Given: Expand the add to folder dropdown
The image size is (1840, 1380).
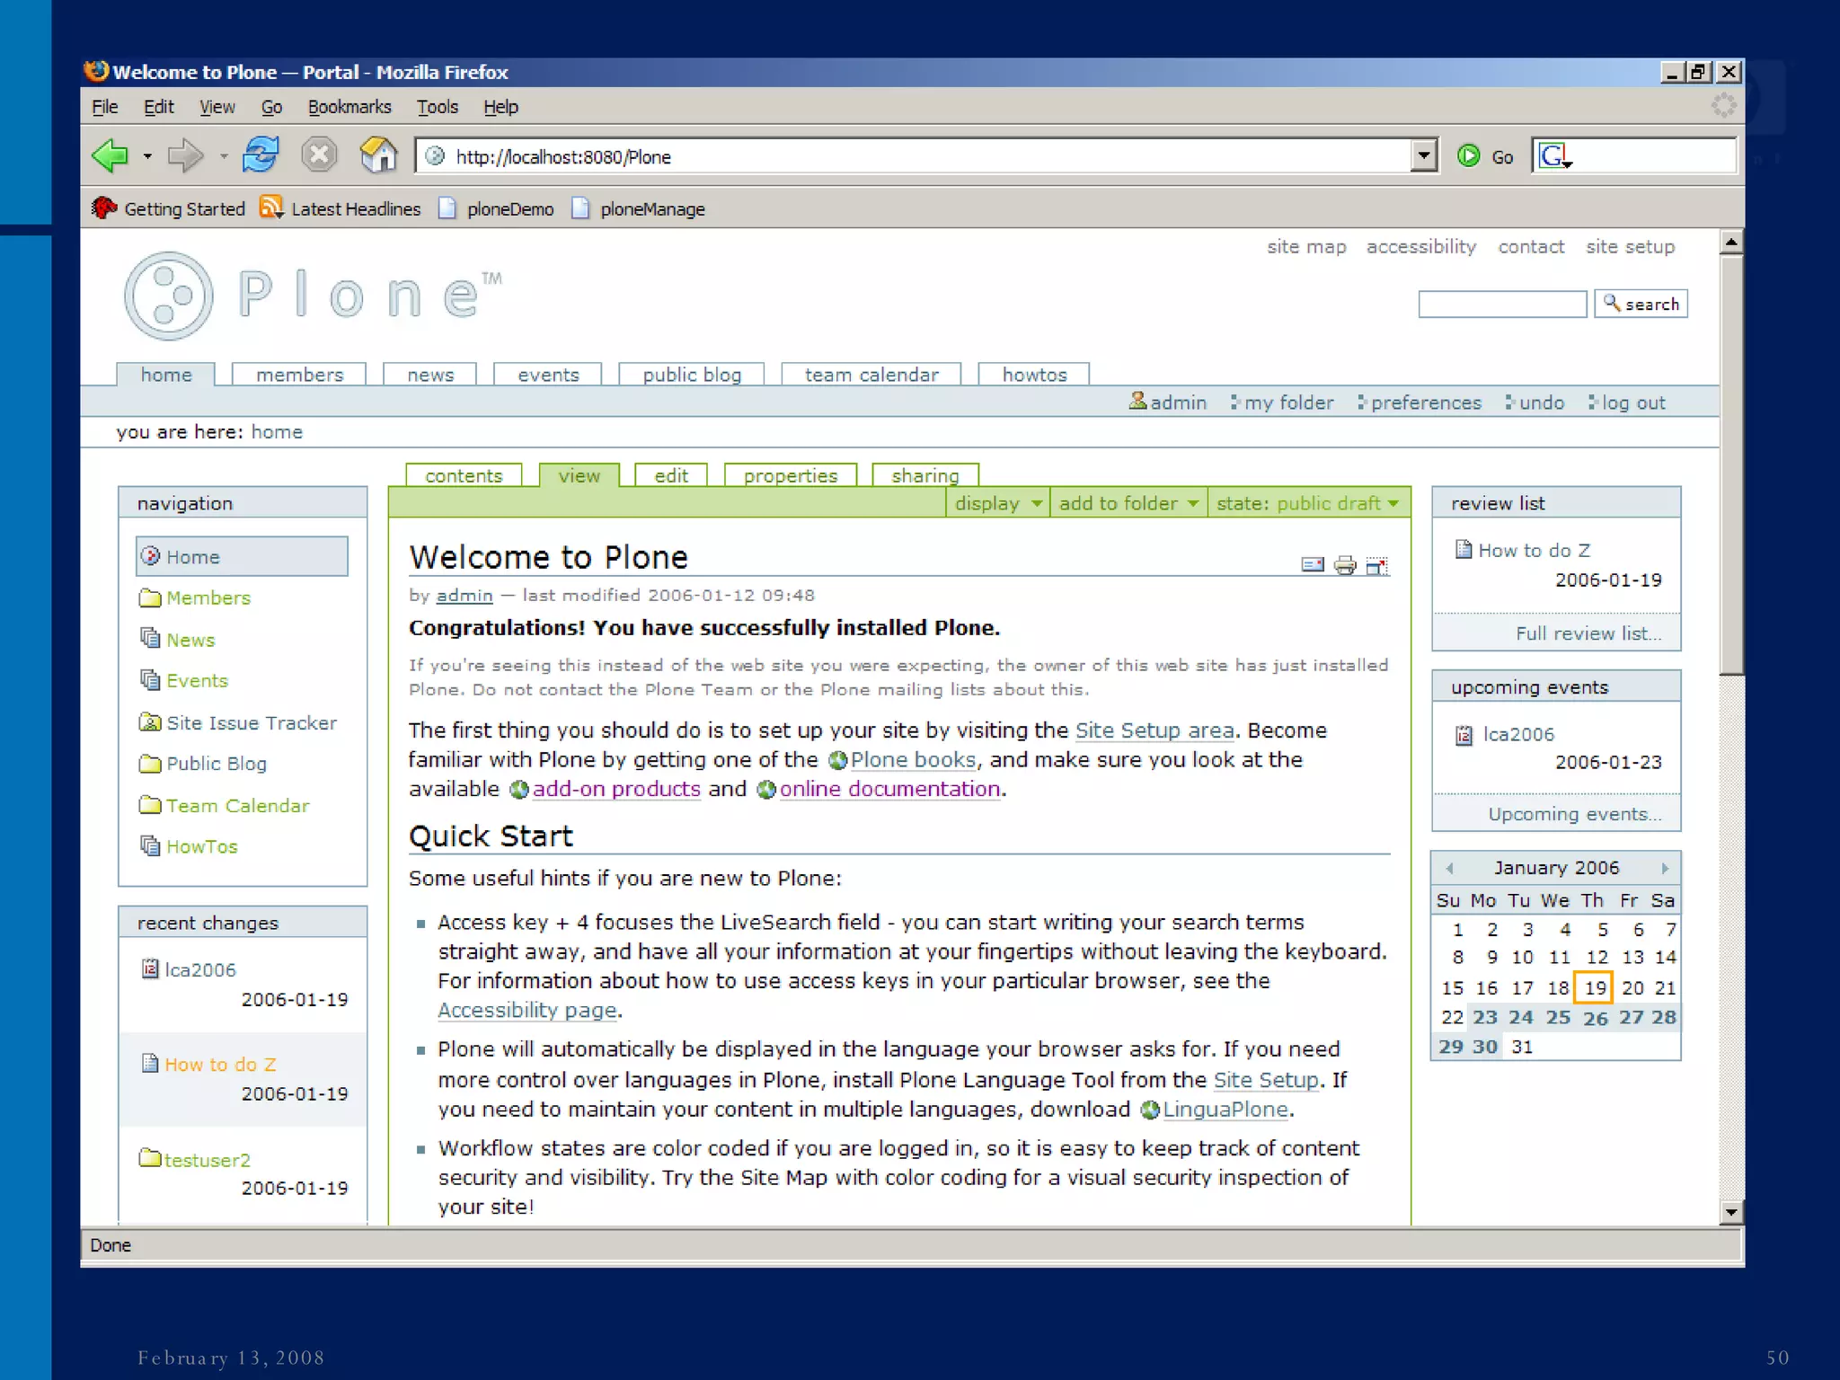Looking at the screenshot, I should 1128,503.
